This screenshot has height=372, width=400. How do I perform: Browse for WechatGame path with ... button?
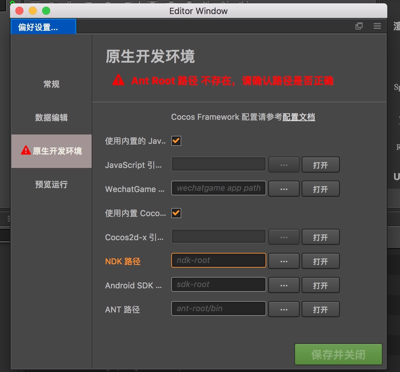click(x=284, y=189)
